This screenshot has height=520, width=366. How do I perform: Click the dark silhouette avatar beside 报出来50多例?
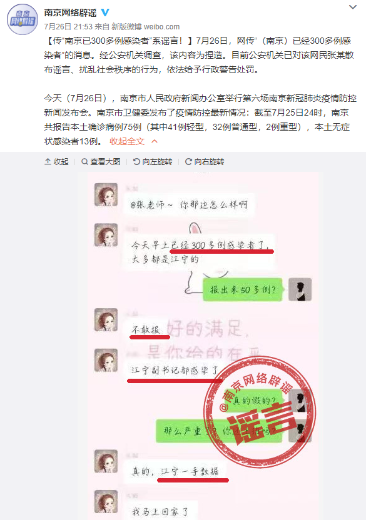click(x=300, y=289)
